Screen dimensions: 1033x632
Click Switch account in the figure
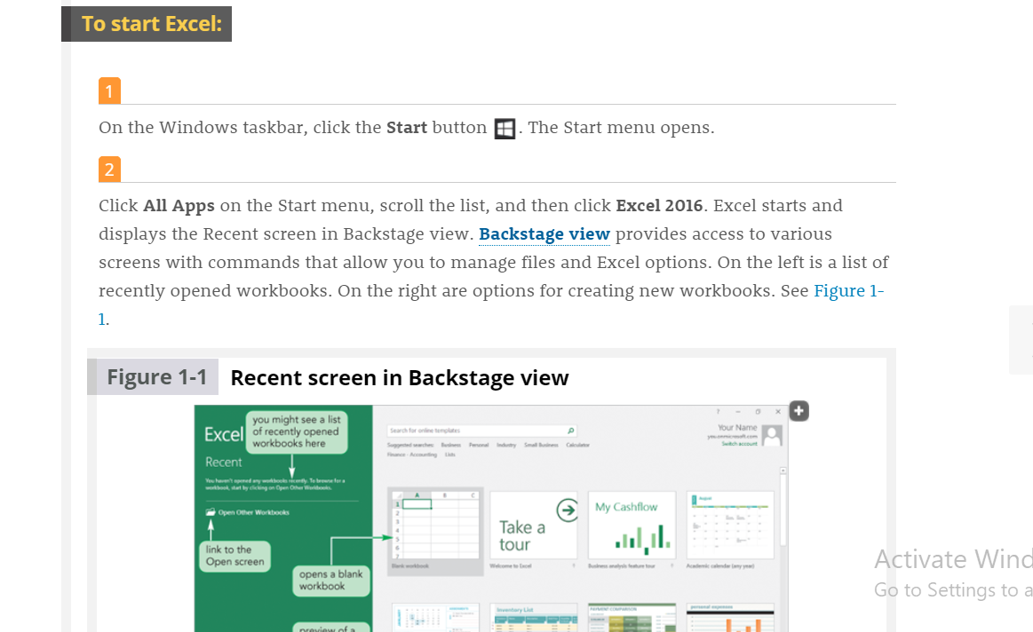click(739, 444)
